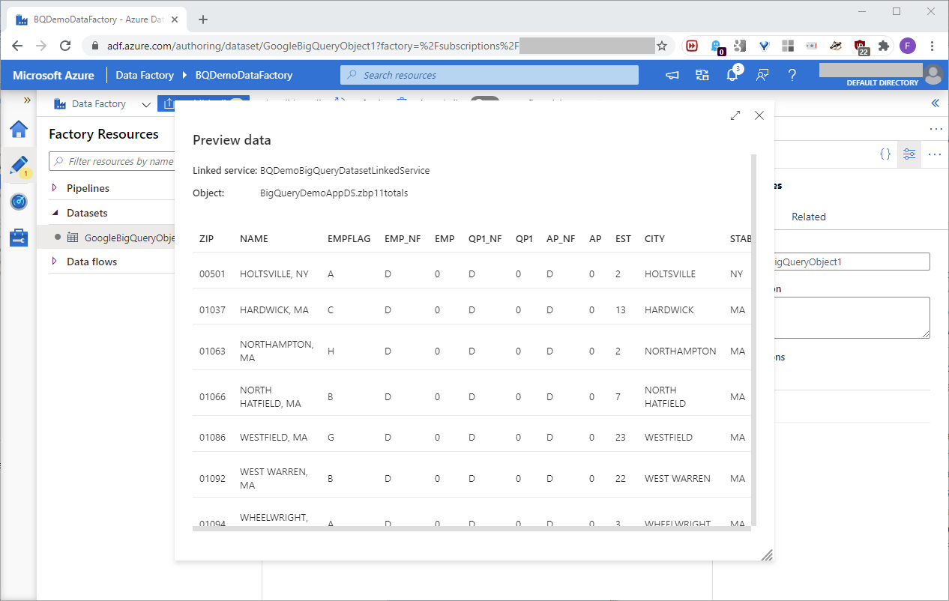Open the Chrome Extensions puzzle icon

pos(885,46)
